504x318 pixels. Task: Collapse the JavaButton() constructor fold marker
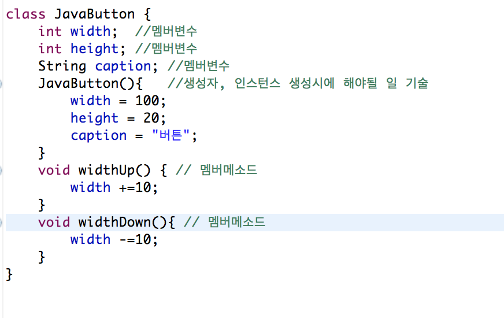[1, 84]
